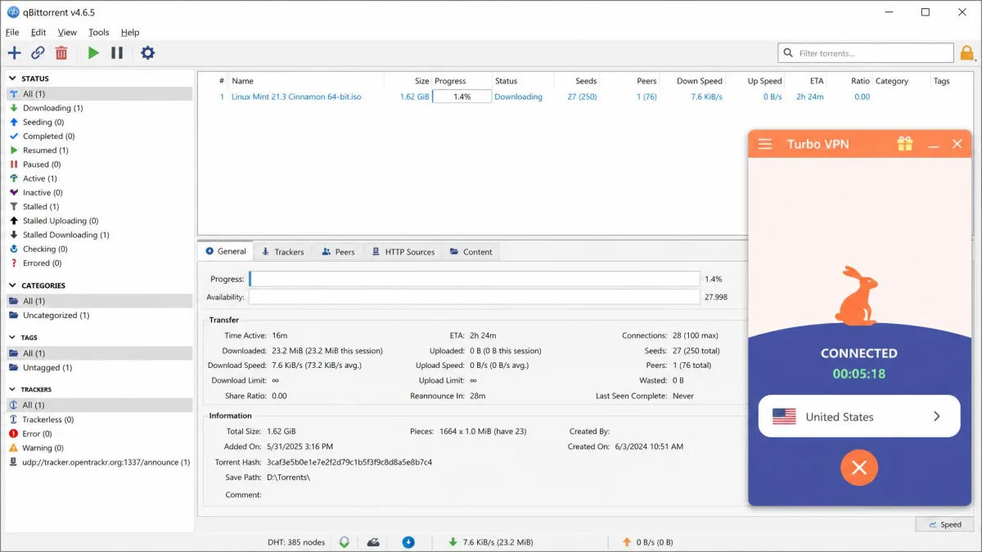982x552 pixels.
Task: Switch to the HTTP Sources tab
Action: coord(403,252)
